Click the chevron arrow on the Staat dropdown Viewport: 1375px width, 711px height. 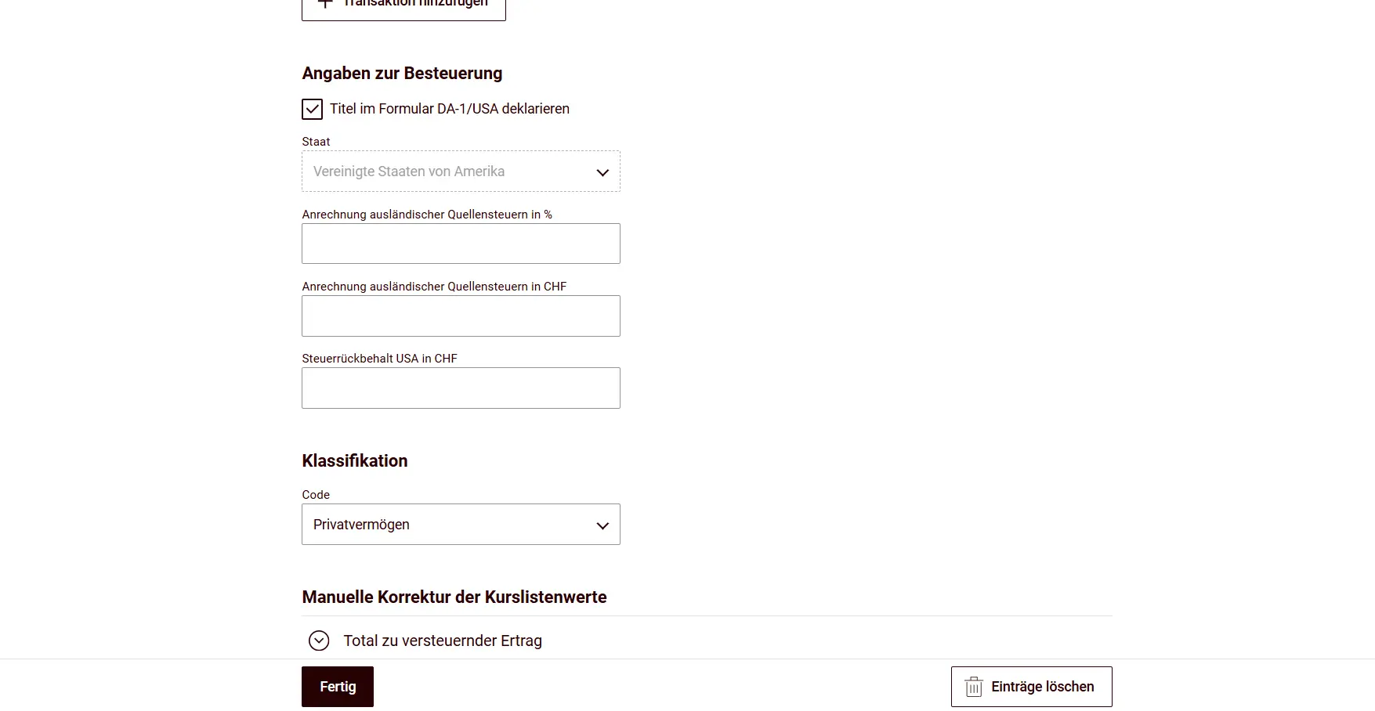point(602,171)
